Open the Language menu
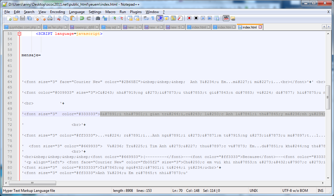Image resolution: width=334 pixels, height=196 pixels. click(x=77, y=12)
